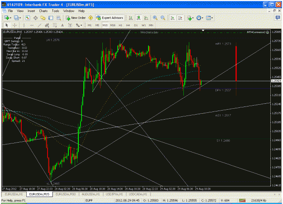283x204 pixels.
Task: Expand the New Chart dropdown arrow
Action: click(10, 18)
